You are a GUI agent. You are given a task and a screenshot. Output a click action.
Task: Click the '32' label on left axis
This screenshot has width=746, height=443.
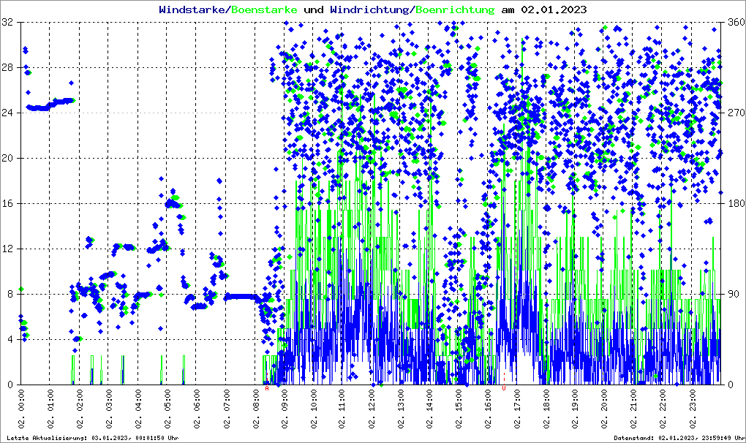coord(8,22)
